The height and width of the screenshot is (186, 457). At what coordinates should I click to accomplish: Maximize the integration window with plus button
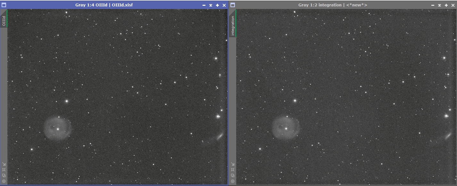tap(446, 5)
